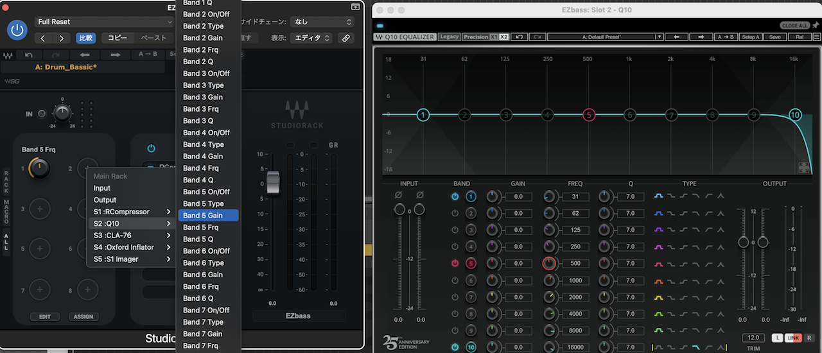This screenshot has width=822, height=353.
Task: Go to previous preset with left chevron
Action: 43,38
